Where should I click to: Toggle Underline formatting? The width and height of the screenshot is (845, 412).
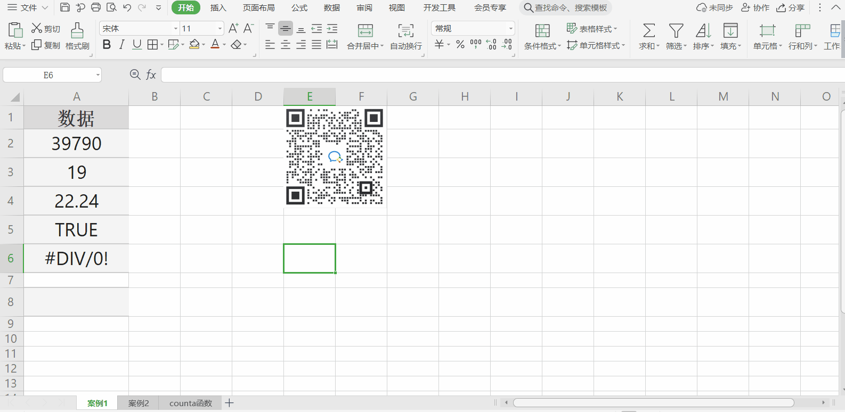(137, 45)
